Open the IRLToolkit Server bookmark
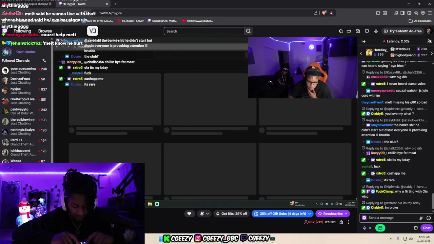434x244 pixels. pyautogui.click(x=131, y=21)
